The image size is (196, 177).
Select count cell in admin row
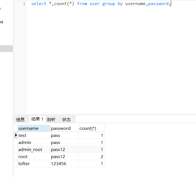pos(91,143)
